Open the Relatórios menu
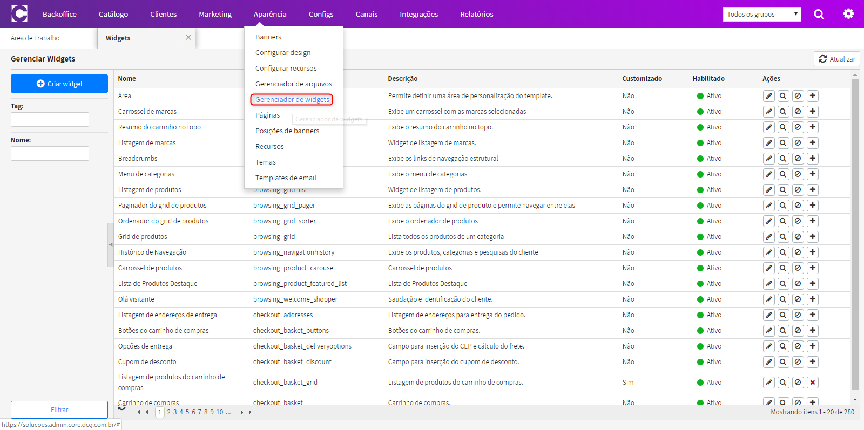Screen dimensions: 864x430 click(477, 14)
